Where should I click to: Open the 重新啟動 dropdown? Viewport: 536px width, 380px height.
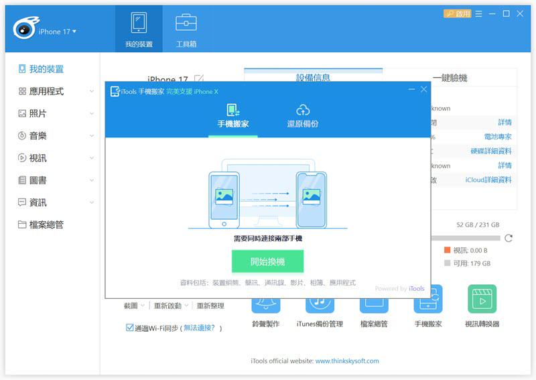coord(171,306)
